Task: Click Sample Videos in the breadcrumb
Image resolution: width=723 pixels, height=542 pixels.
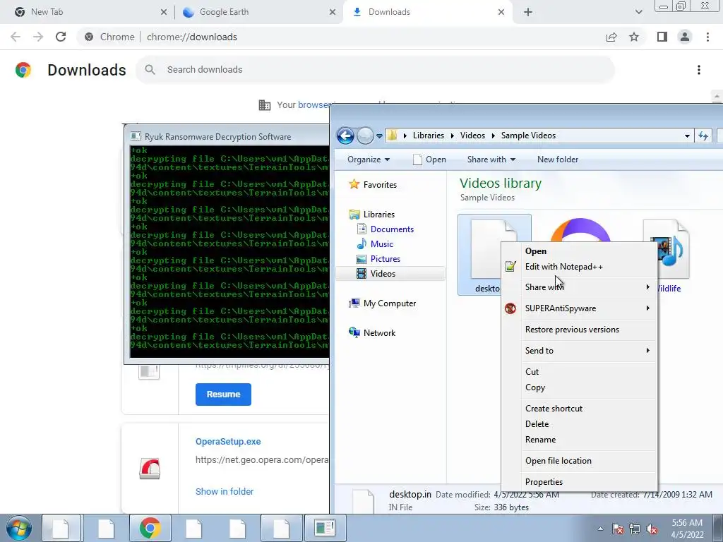Action: (x=528, y=135)
